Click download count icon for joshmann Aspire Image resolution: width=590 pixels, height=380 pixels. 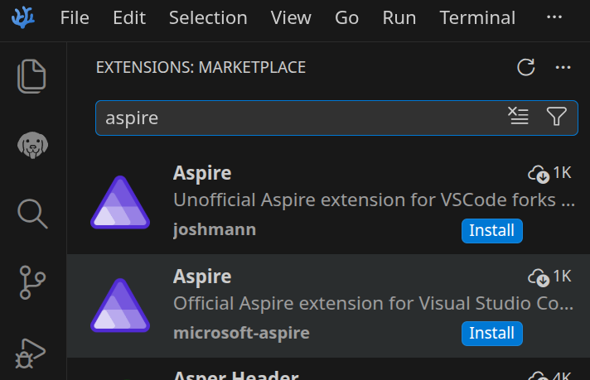point(539,174)
